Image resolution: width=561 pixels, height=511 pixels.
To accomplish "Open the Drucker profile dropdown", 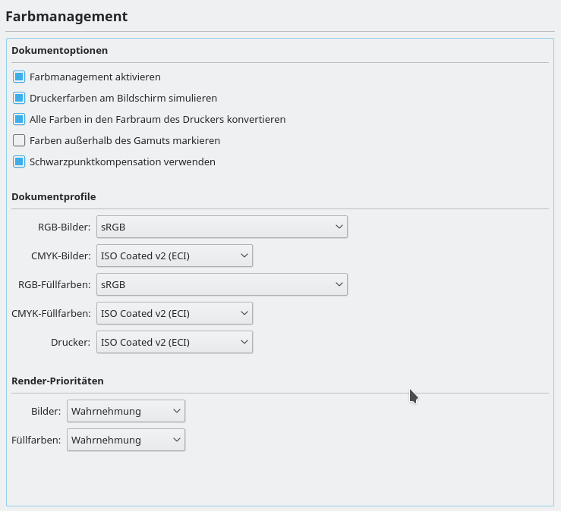I will pos(174,342).
